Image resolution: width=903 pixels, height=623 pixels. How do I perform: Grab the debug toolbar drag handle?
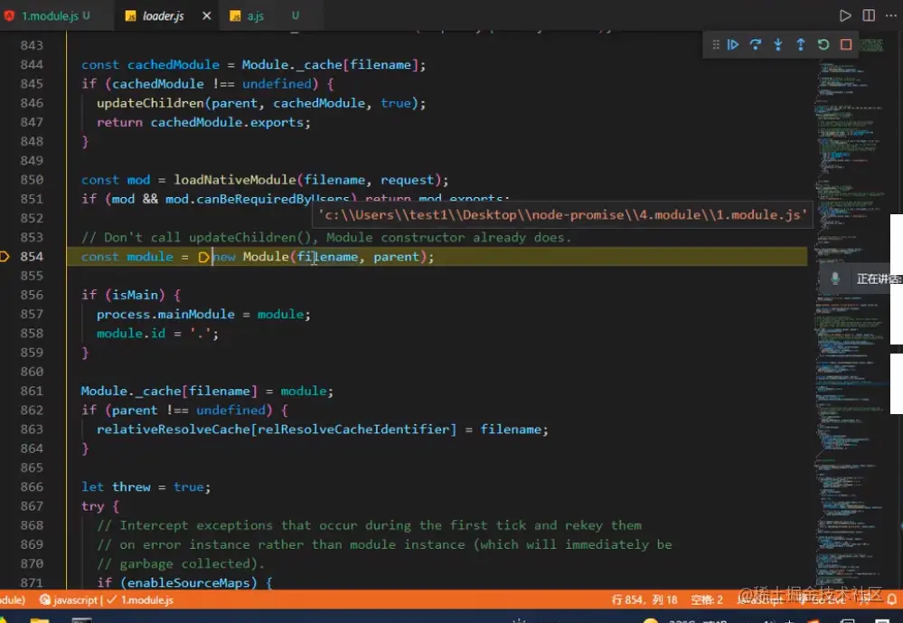[x=716, y=45]
